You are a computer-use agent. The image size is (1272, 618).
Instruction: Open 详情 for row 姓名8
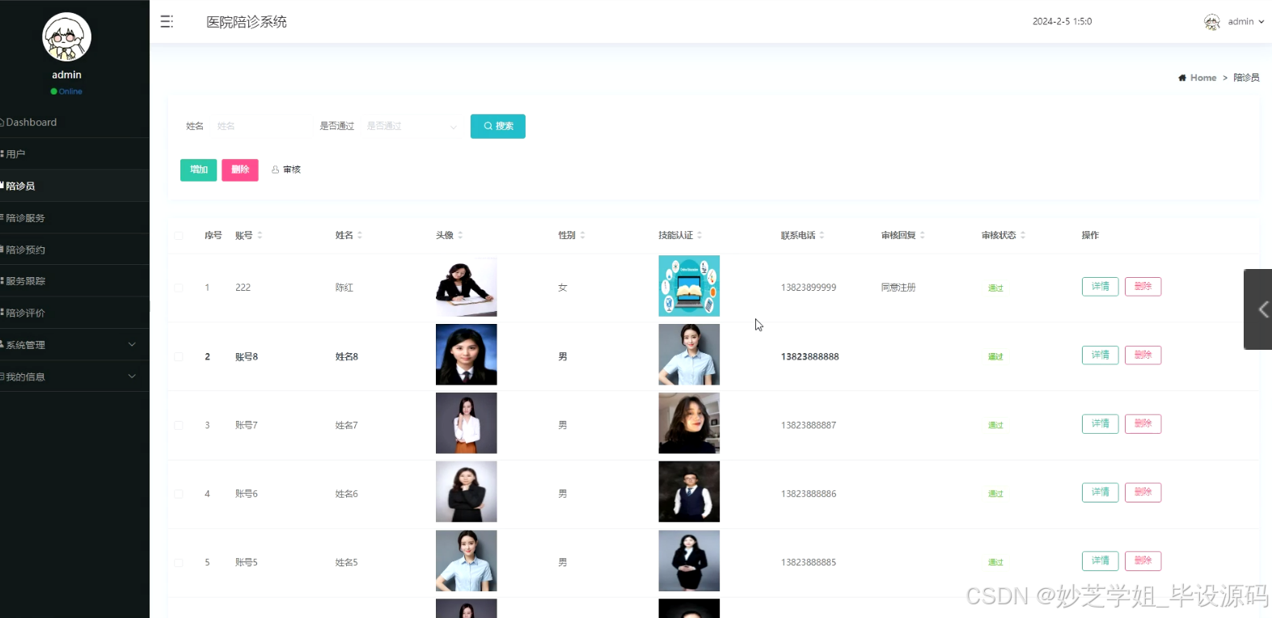click(x=1101, y=355)
